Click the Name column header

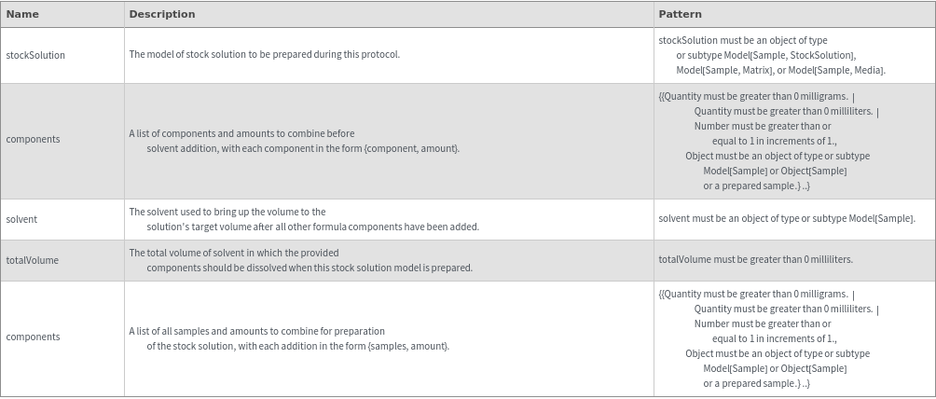[21, 15]
